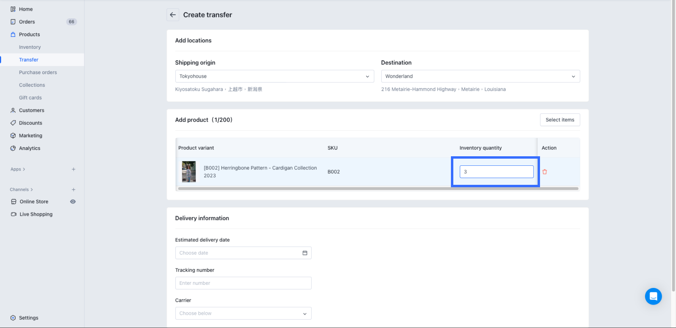Go to Inventory submenu item
The image size is (676, 328).
pyautogui.click(x=30, y=47)
